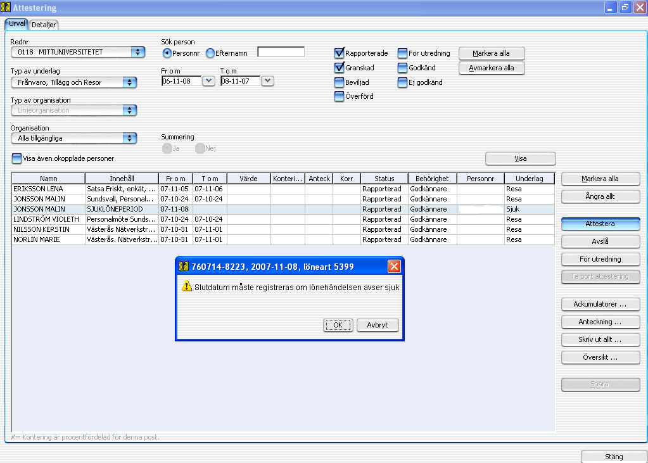Click Avbryt in the warning dialog
648x463 pixels.
tap(378, 325)
